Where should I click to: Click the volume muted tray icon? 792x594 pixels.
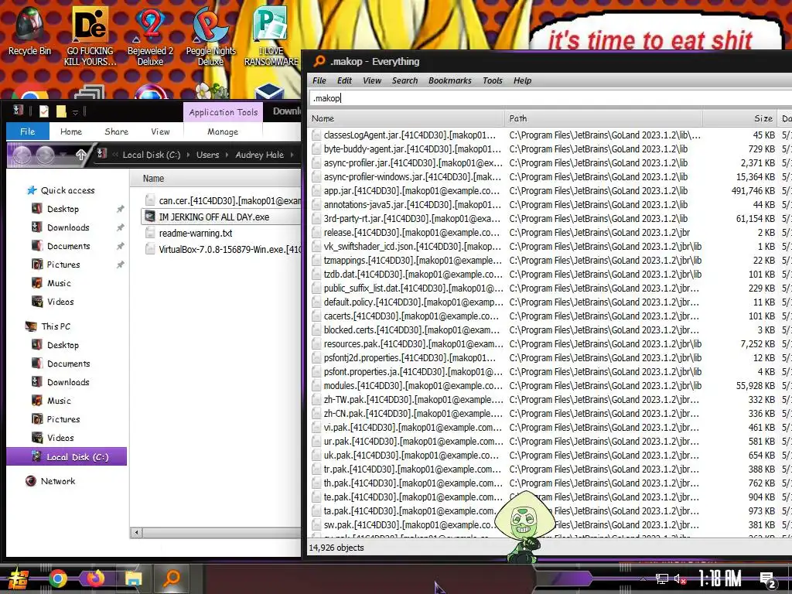tap(679, 579)
